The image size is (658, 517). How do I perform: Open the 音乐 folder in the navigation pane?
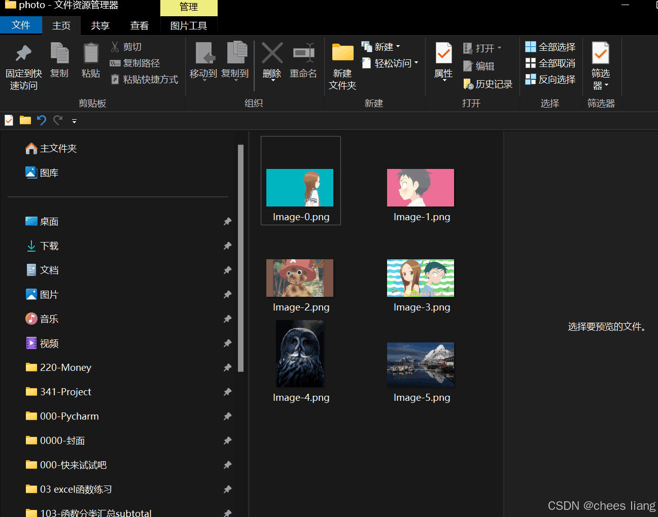[x=42, y=319]
